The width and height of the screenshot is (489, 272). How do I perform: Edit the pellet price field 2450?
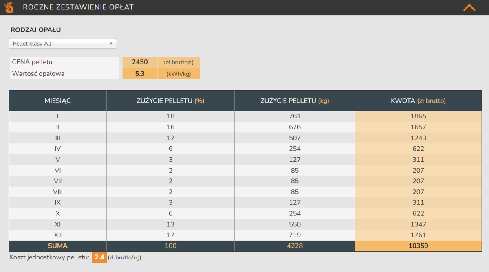140,62
